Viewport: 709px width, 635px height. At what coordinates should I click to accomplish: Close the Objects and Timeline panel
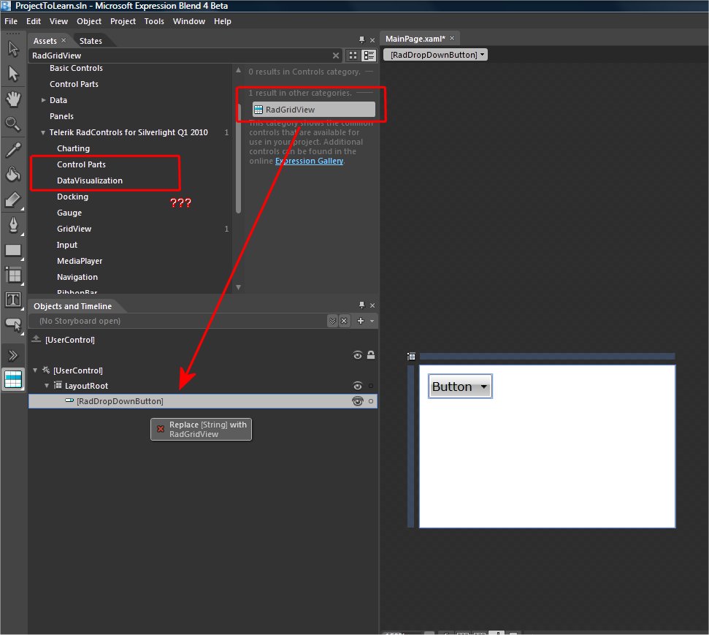(372, 305)
